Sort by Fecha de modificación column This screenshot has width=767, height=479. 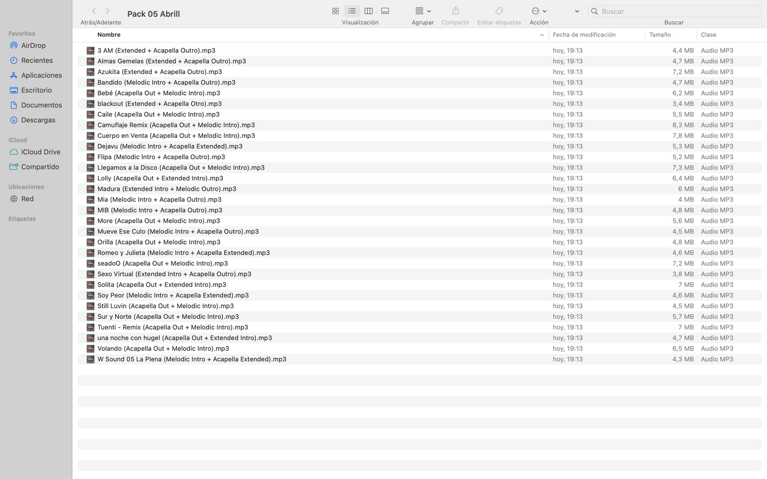click(x=584, y=35)
